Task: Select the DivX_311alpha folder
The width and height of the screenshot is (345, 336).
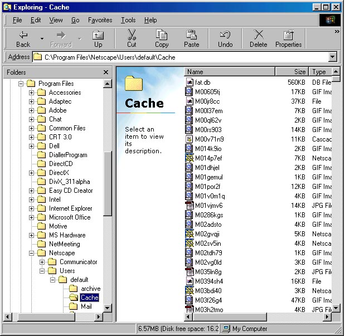Action: 70,182
